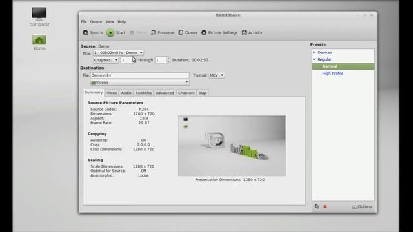
Task: Open the Source chooser in toolbar
Action: [x=92, y=33]
